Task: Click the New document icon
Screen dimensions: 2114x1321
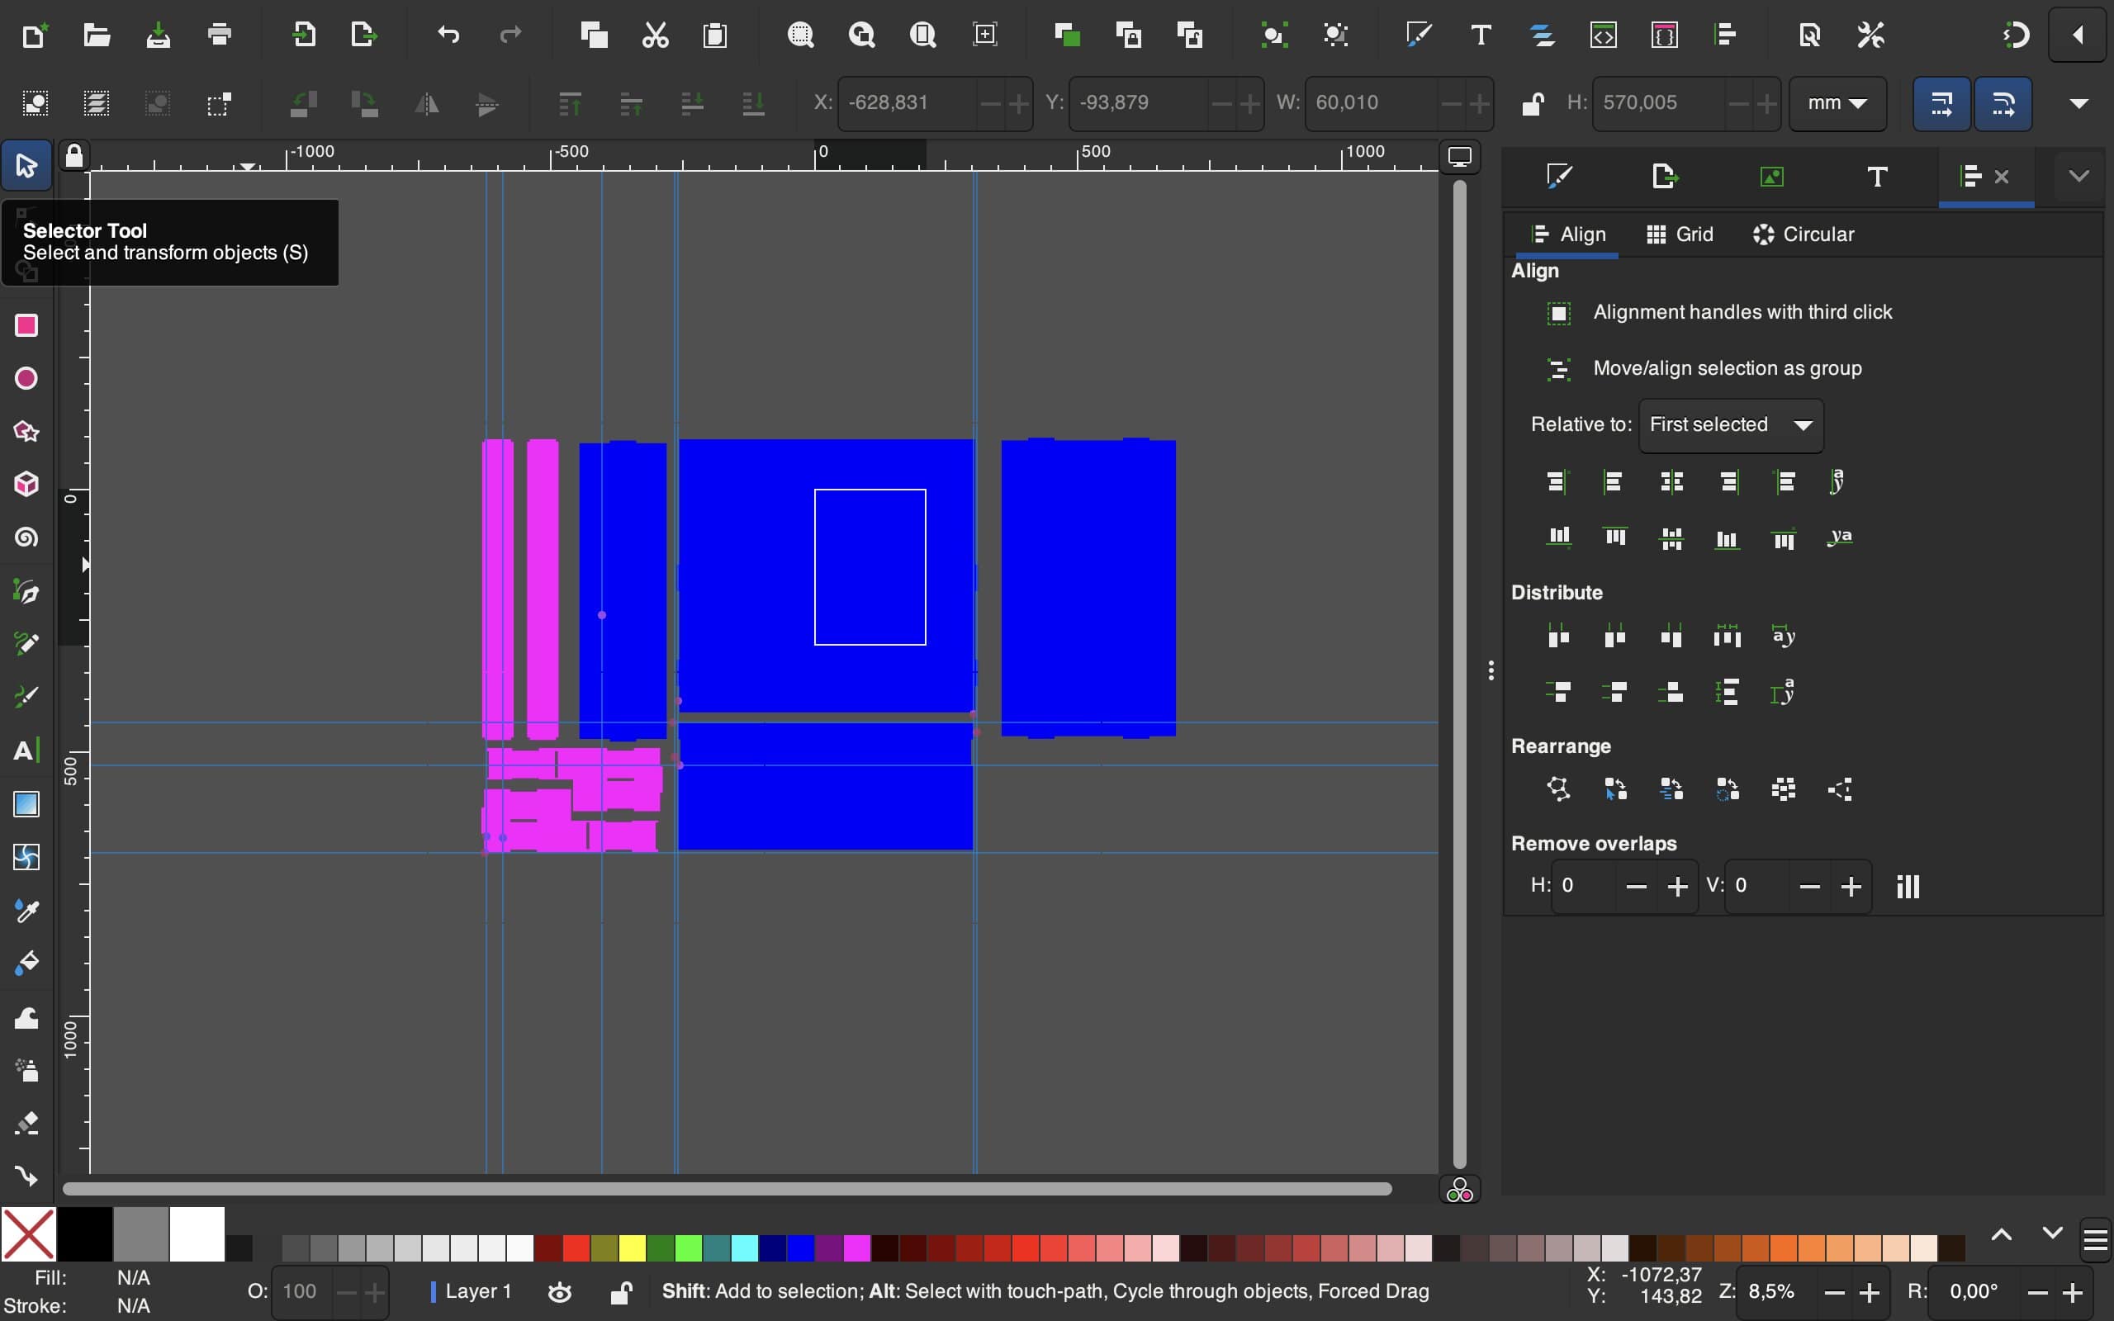Action: (34, 35)
